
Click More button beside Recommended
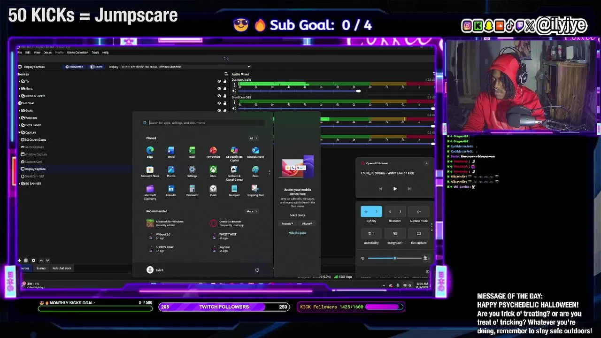point(252,211)
